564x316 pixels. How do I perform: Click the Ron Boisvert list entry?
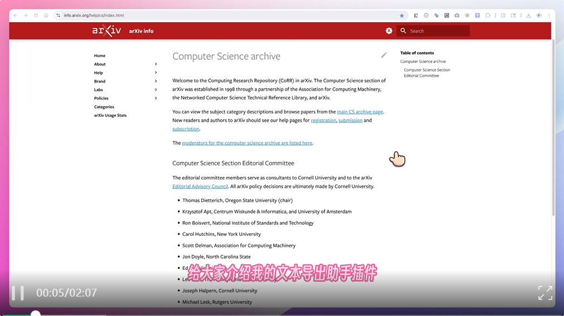pos(248,223)
